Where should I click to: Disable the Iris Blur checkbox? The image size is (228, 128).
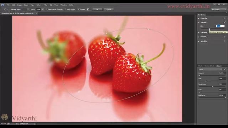225,22
